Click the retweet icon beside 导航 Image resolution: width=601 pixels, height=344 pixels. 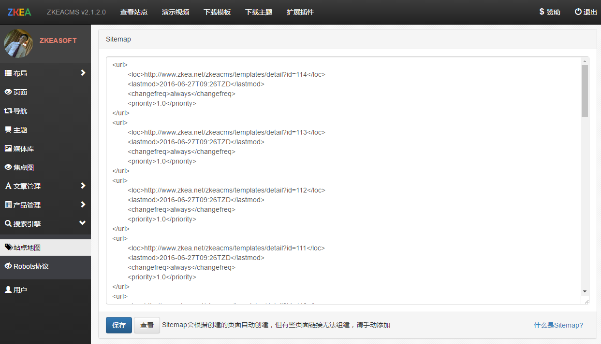point(8,110)
